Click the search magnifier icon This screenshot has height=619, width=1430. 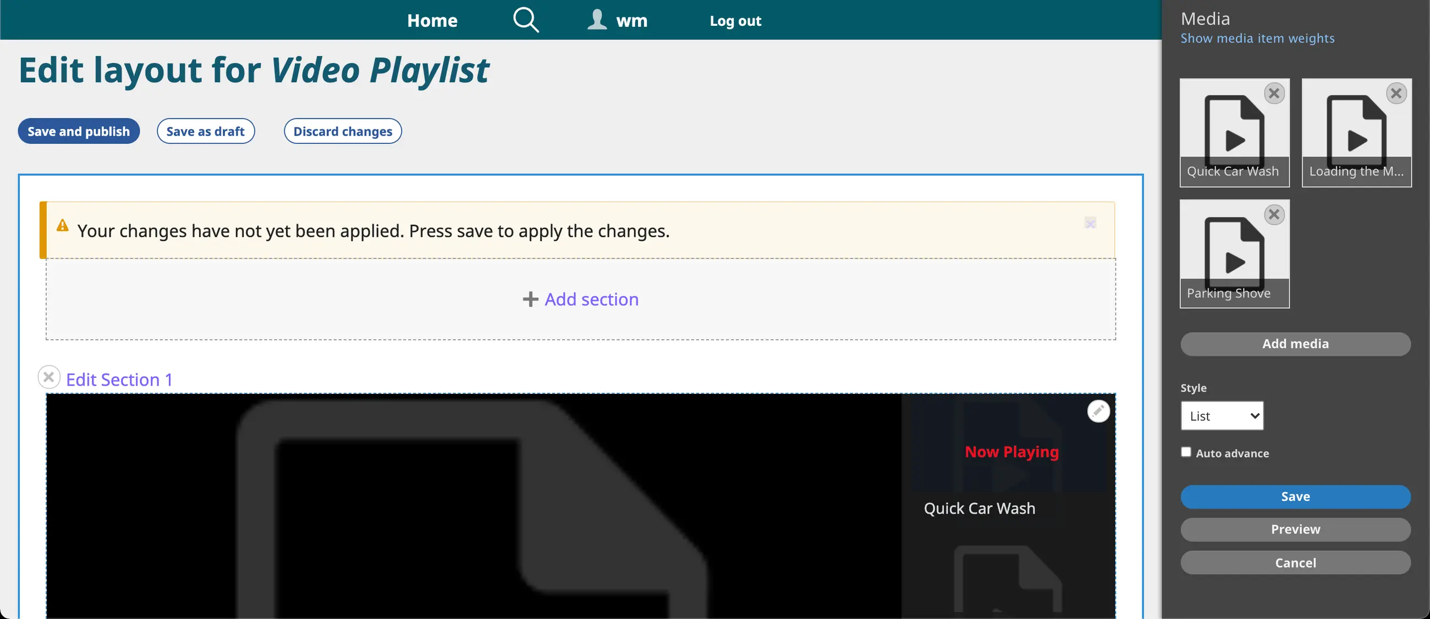pyautogui.click(x=525, y=20)
